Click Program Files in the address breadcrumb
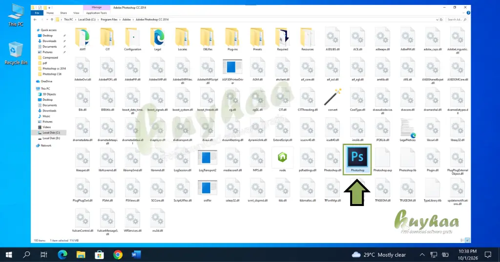Viewport: 500px width, 262px height. pyautogui.click(x=109, y=19)
